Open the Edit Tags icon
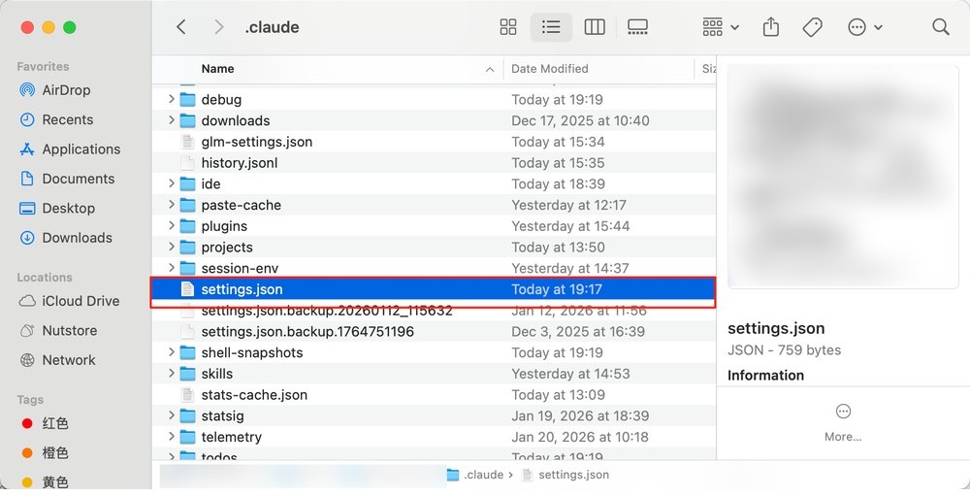970x496 pixels. (x=813, y=27)
